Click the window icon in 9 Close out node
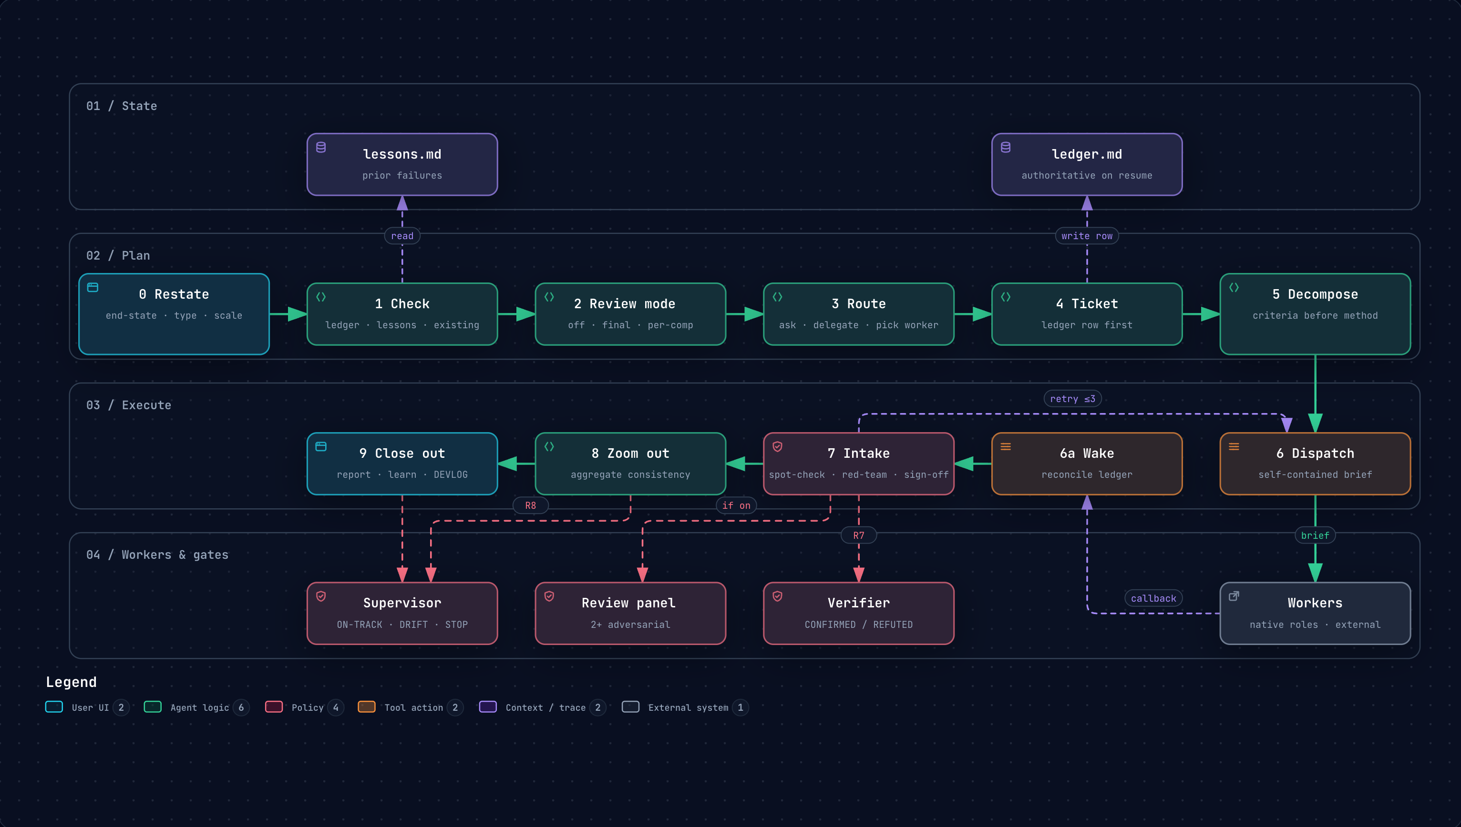Screen dimensions: 1461x827 pyautogui.click(x=320, y=446)
